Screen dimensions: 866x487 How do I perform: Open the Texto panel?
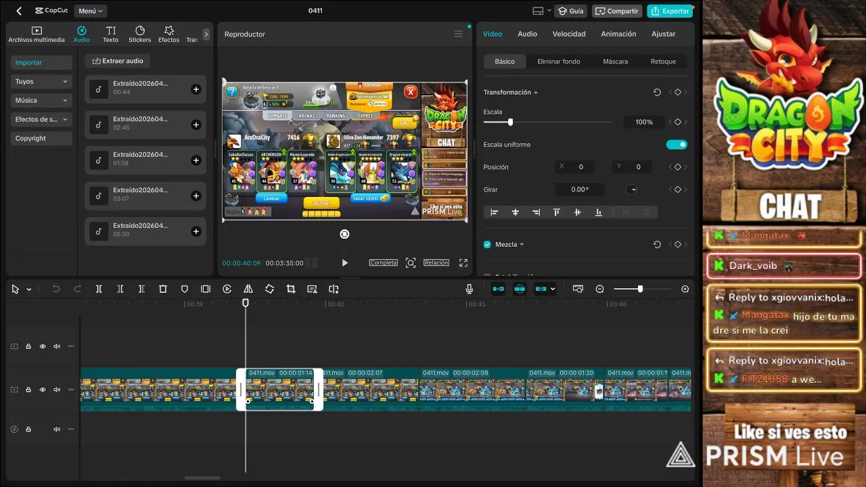[111, 34]
